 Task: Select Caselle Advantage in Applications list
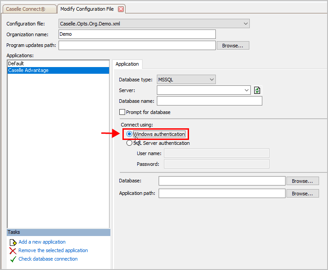(x=59, y=70)
